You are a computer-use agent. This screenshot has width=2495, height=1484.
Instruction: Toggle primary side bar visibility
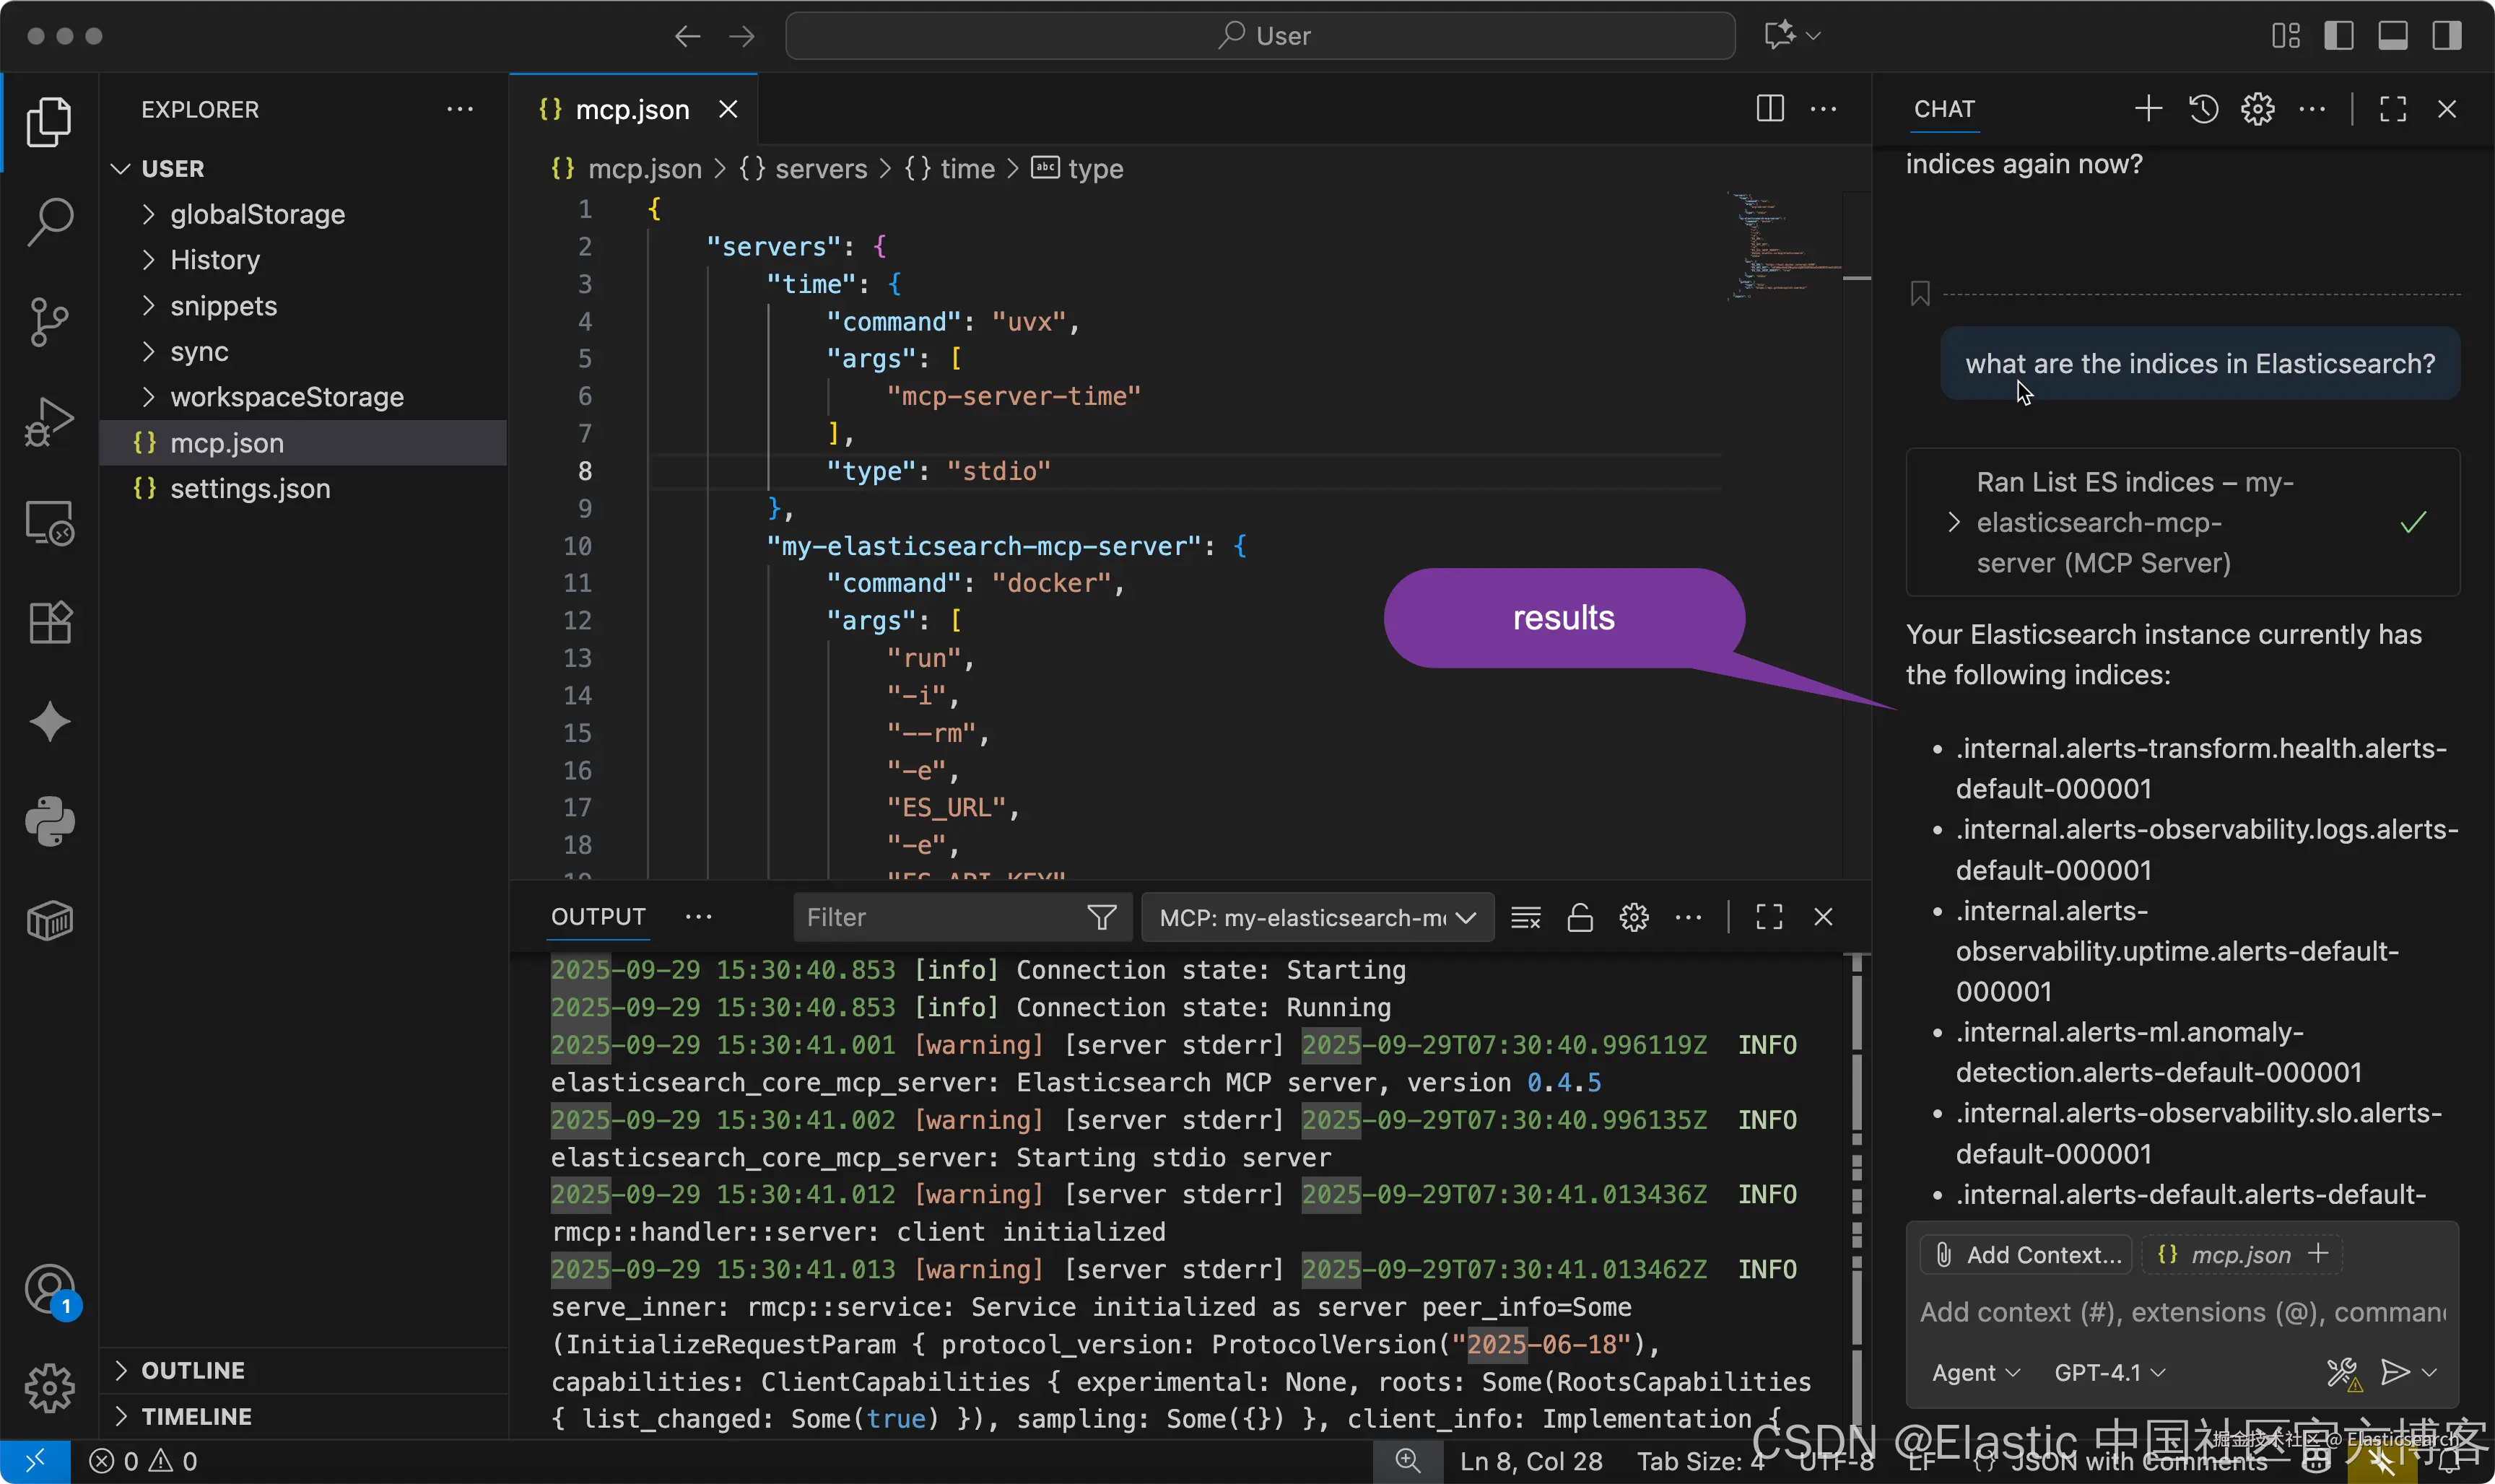(2338, 36)
